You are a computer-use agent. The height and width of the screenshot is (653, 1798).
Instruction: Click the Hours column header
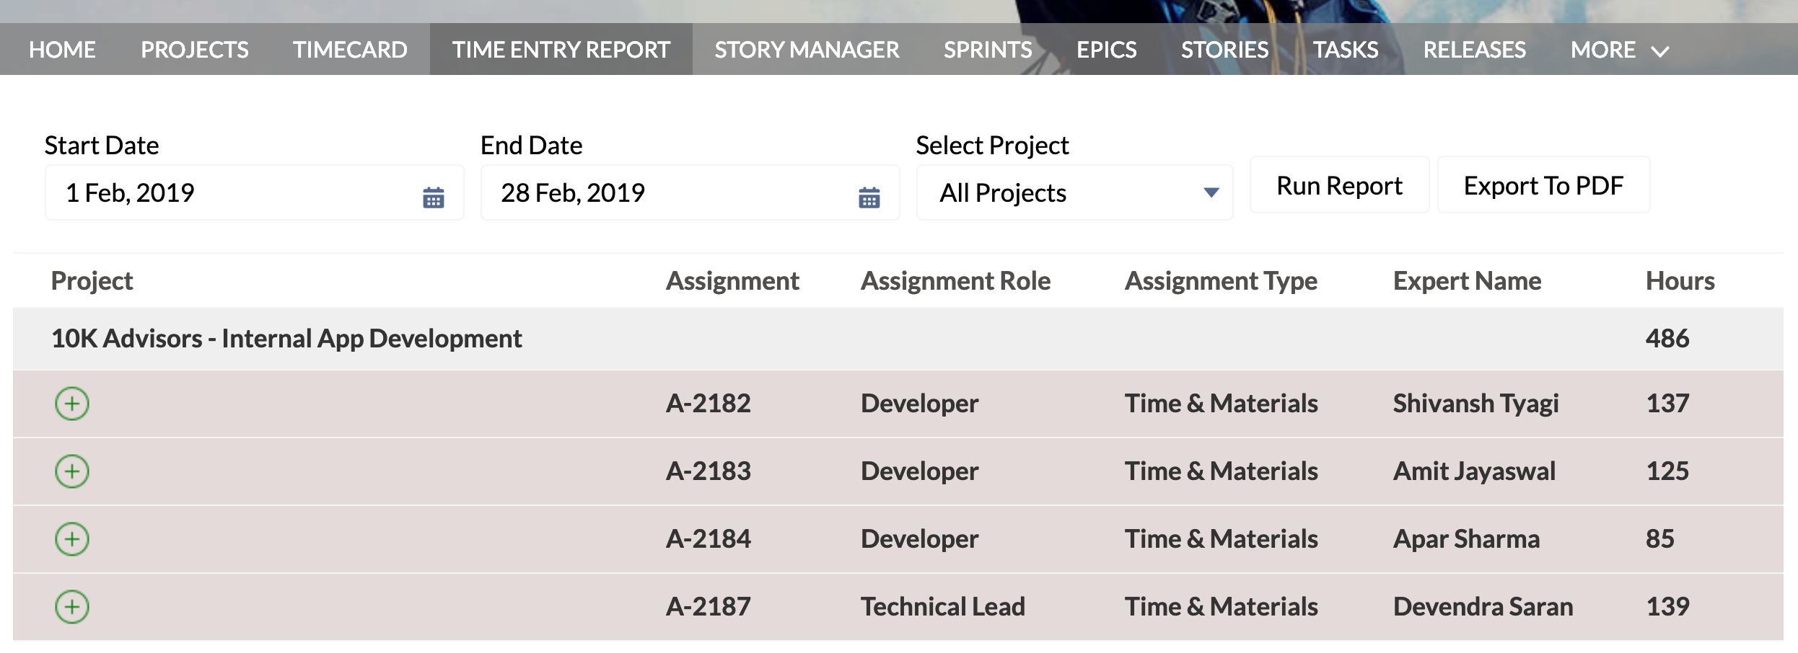tap(1680, 281)
